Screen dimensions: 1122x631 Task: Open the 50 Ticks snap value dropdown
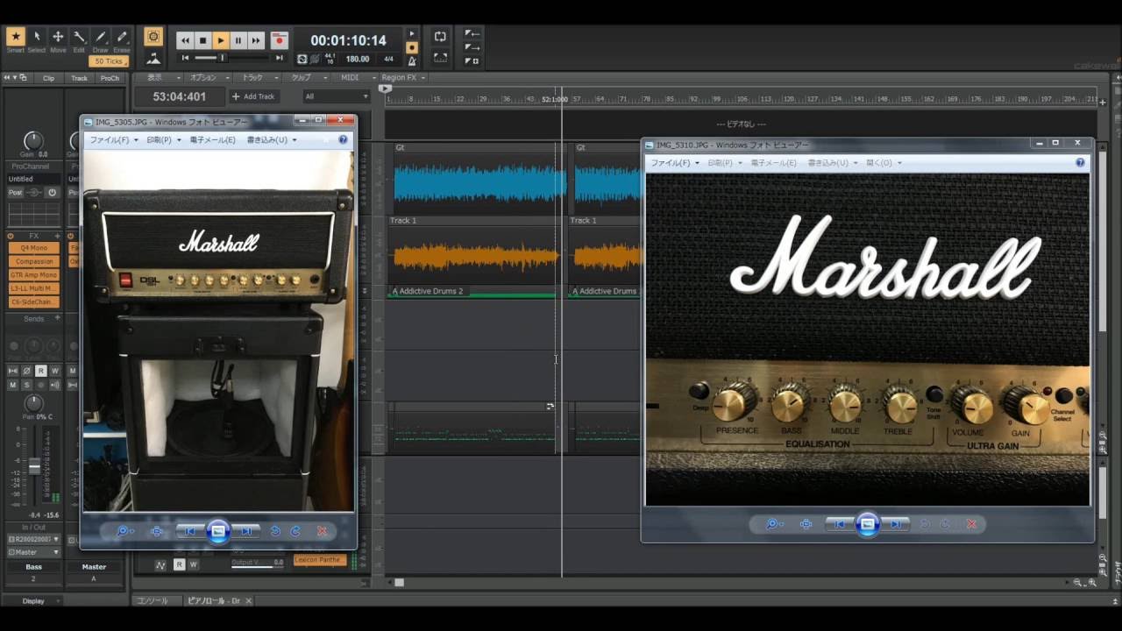pyautogui.click(x=109, y=61)
